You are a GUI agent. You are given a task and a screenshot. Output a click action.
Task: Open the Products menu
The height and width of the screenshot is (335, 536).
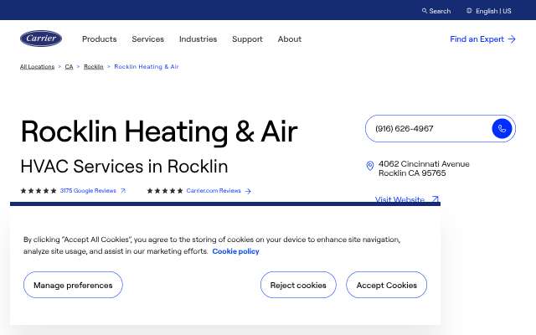coord(100,39)
